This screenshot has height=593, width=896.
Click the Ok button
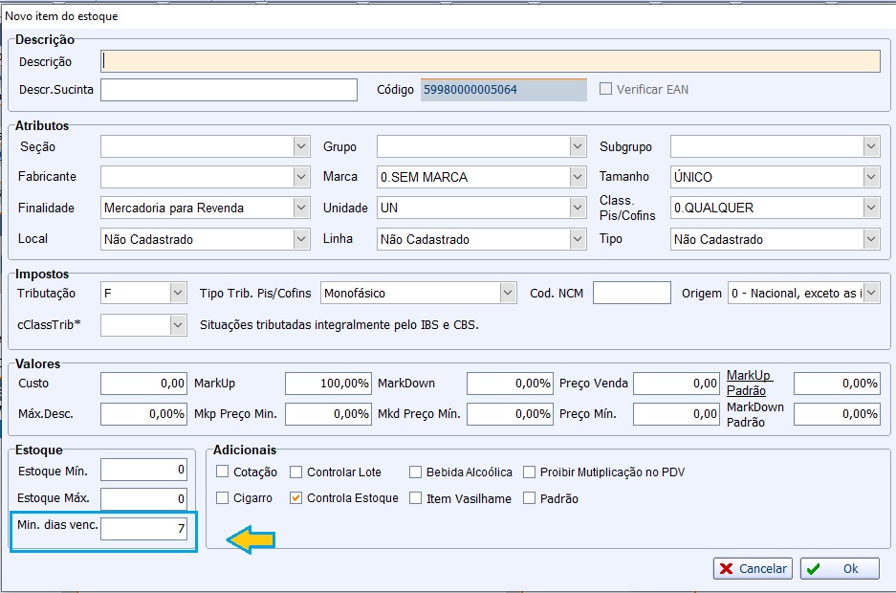pyautogui.click(x=839, y=568)
